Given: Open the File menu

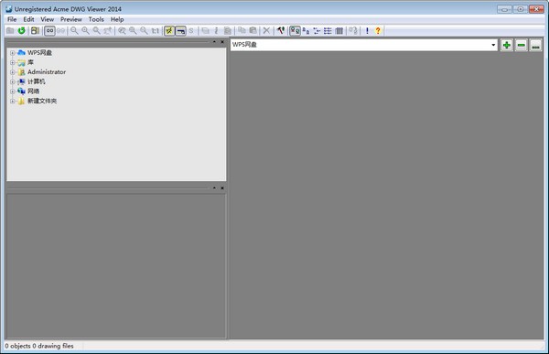Looking at the screenshot, I should pos(12,19).
